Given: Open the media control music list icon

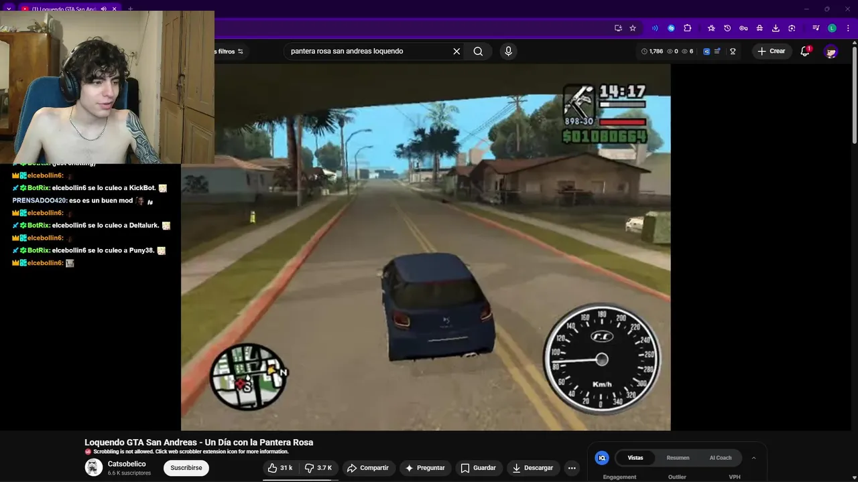Looking at the screenshot, I should 816,28.
